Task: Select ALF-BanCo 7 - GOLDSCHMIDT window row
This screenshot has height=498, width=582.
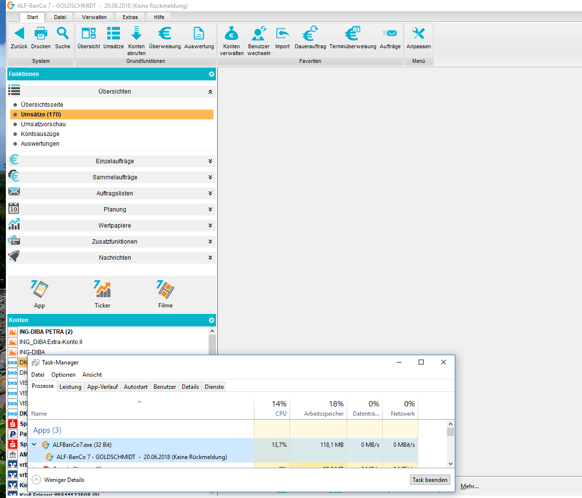Action: (x=141, y=457)
